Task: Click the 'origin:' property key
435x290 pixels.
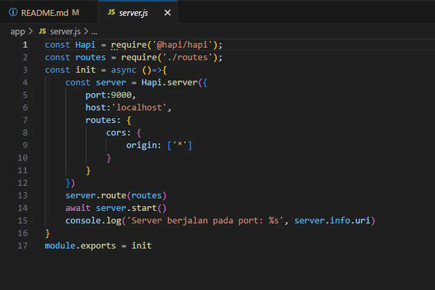Action: click(x=144, y=145)
